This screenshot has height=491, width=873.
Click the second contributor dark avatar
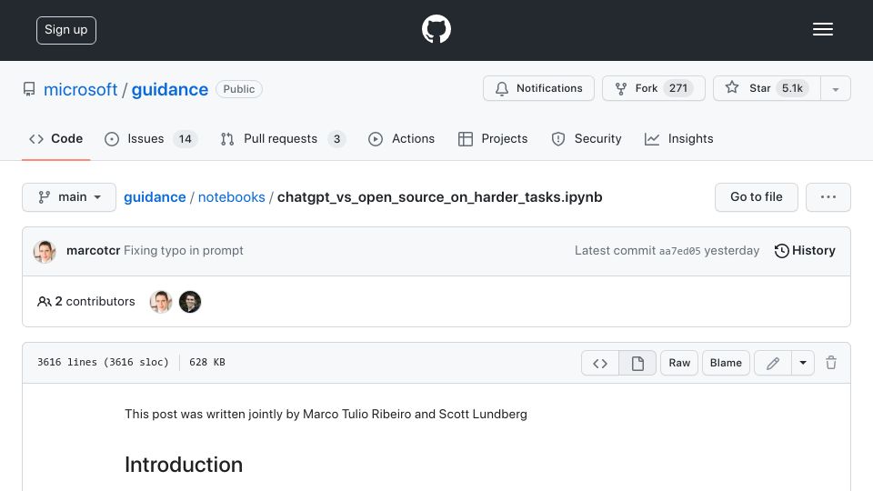[190, 302]
